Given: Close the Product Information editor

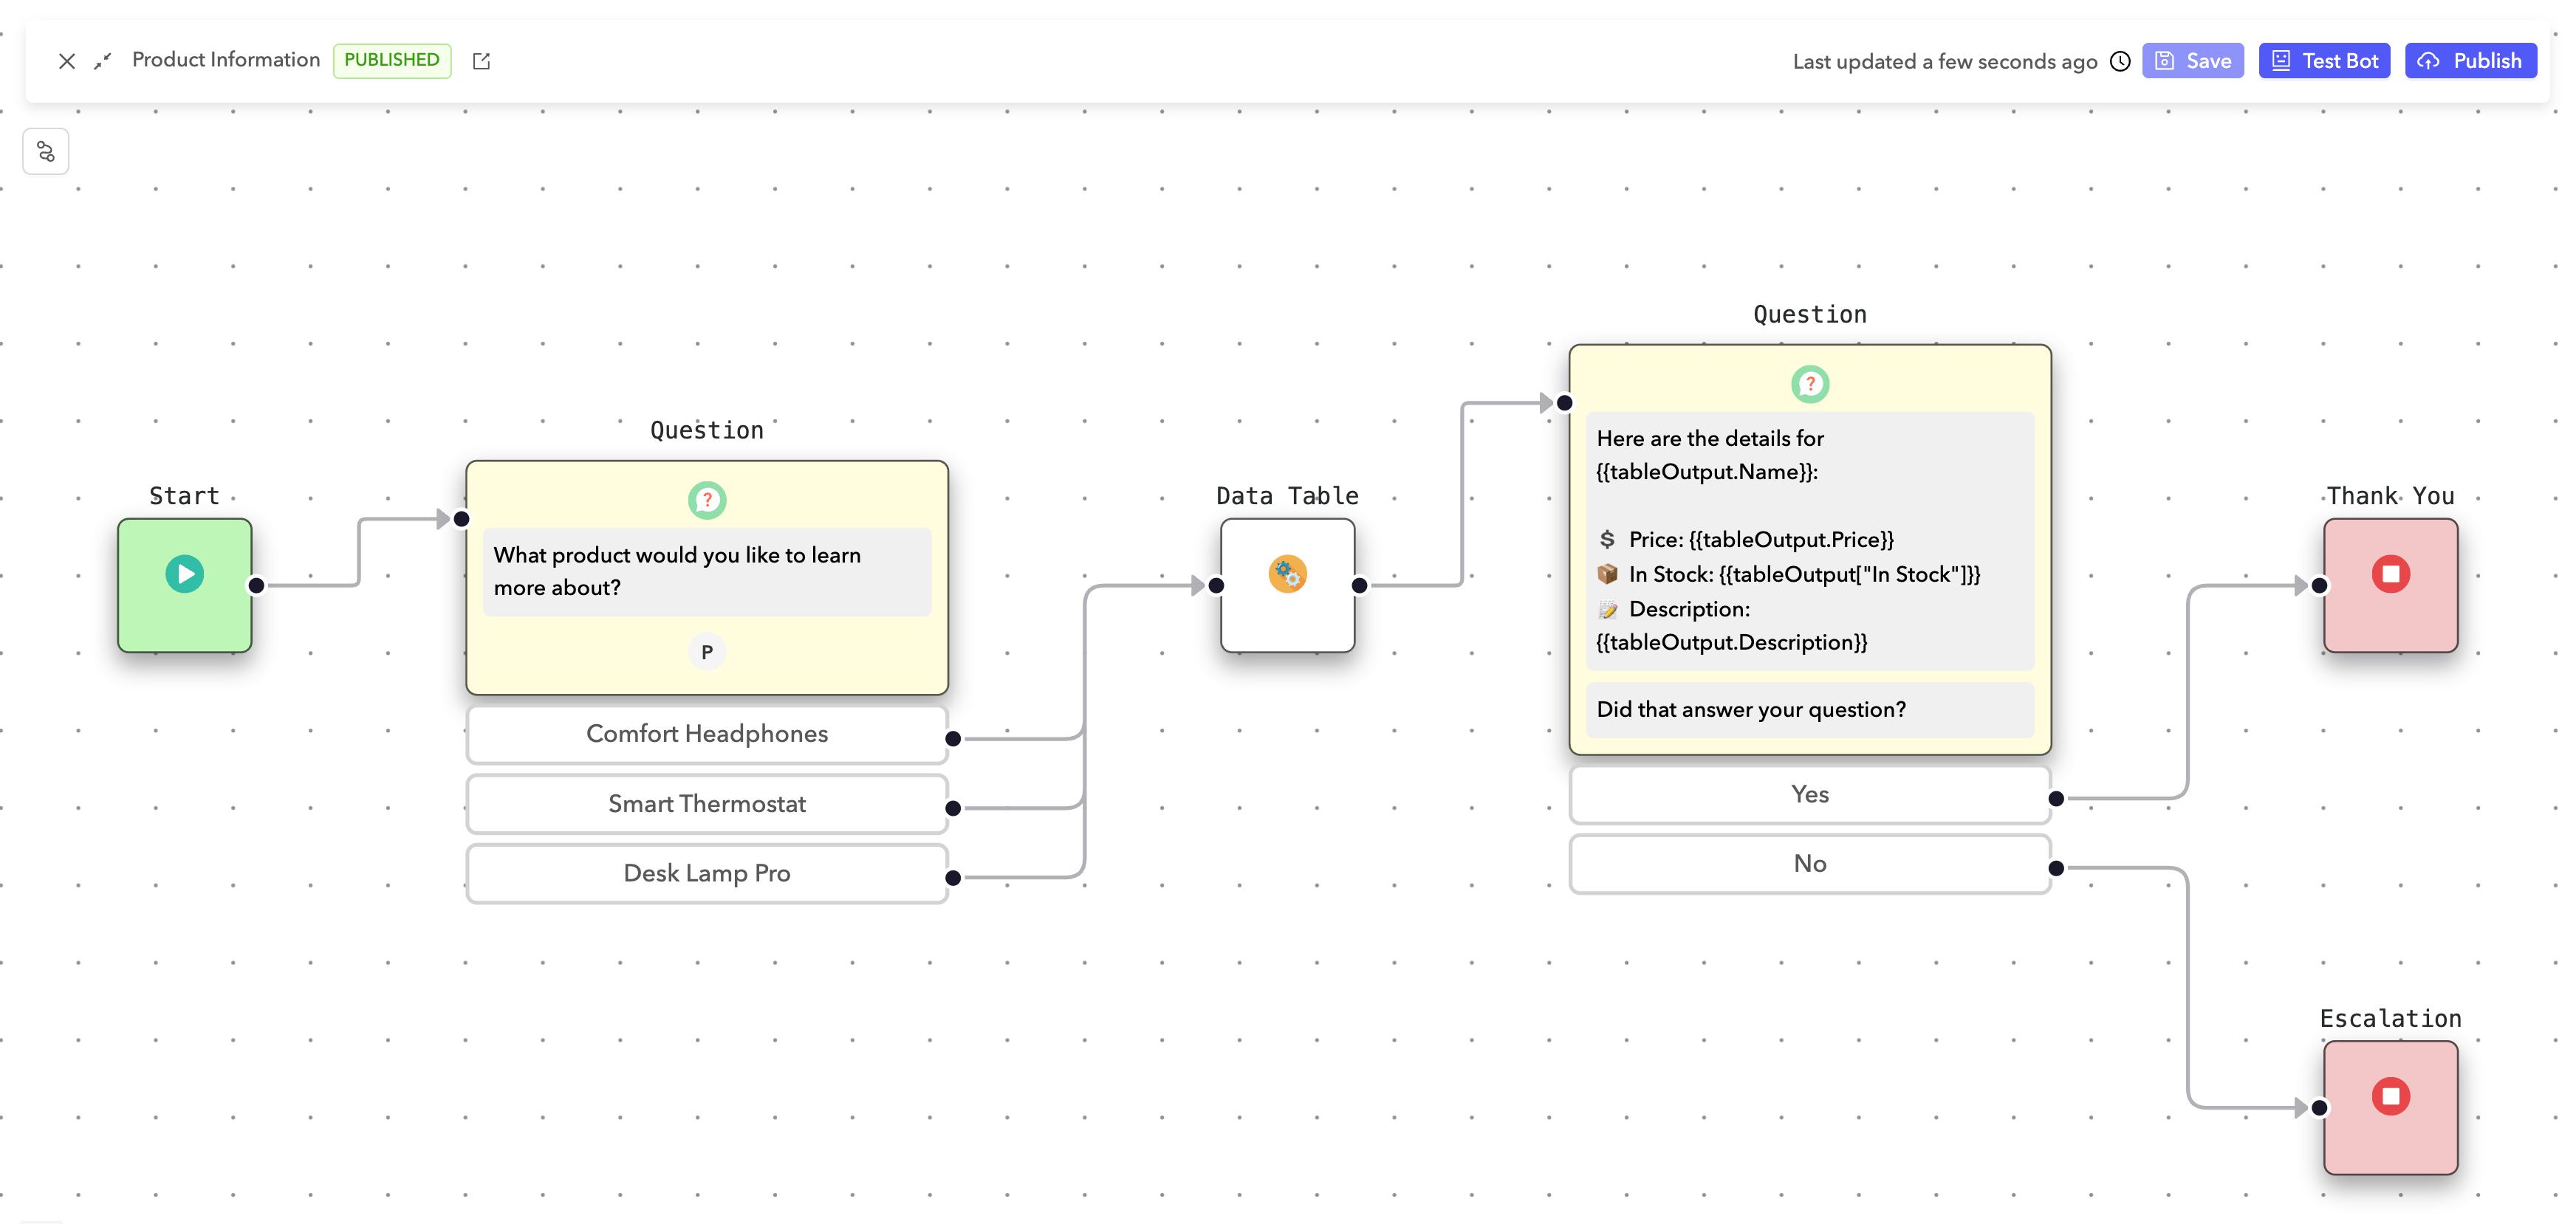Looking at the screenshot, I should (x=67, y=61).
